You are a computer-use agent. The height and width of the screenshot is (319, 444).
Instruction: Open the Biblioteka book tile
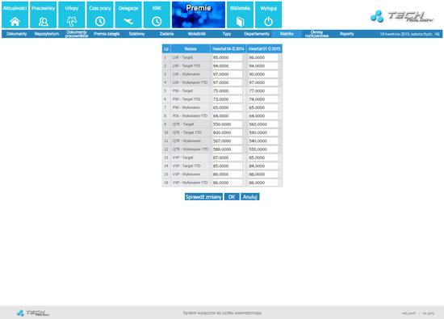coord(240,15)
